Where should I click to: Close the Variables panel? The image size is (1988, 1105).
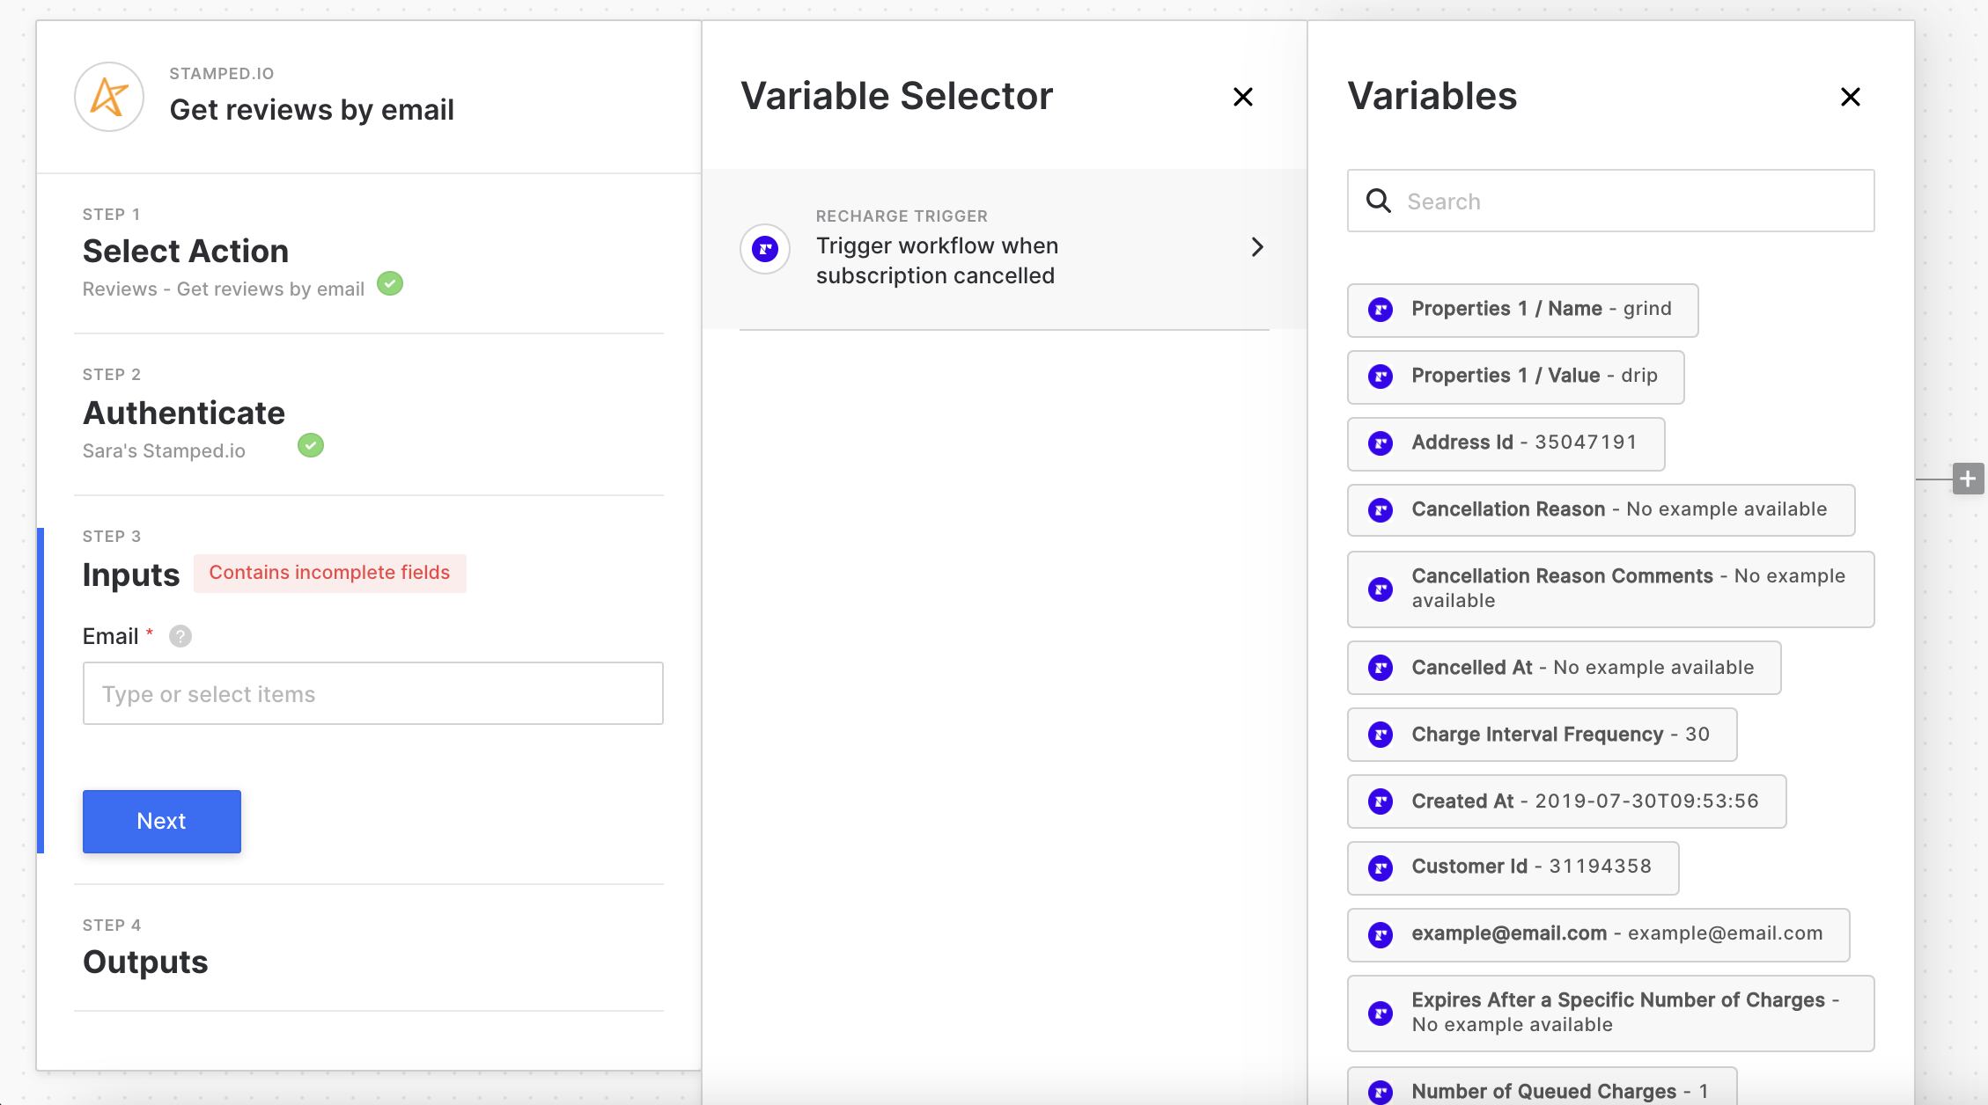pyautogui.click(x=1850, y=97)
